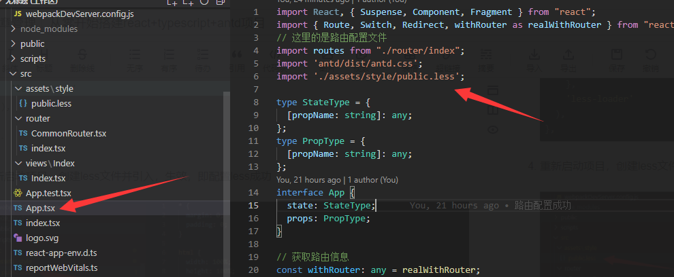
Task: Click "[propName: string]: any;" on line 9
Action: click(349, 115)
